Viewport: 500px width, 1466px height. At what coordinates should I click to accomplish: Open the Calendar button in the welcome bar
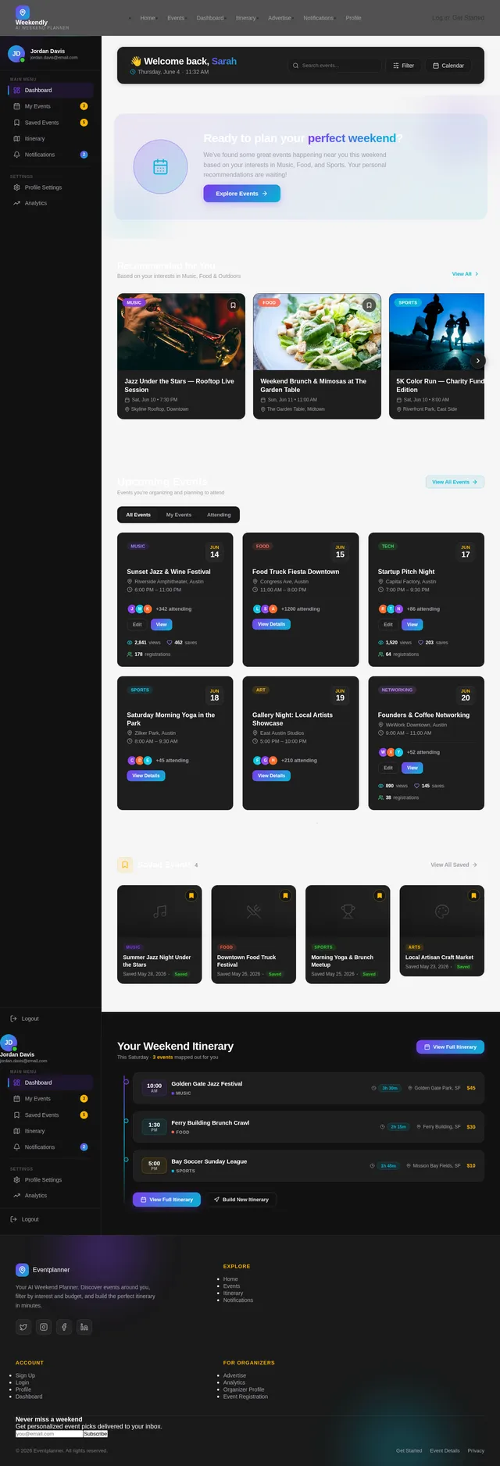[x=448, y=66]
